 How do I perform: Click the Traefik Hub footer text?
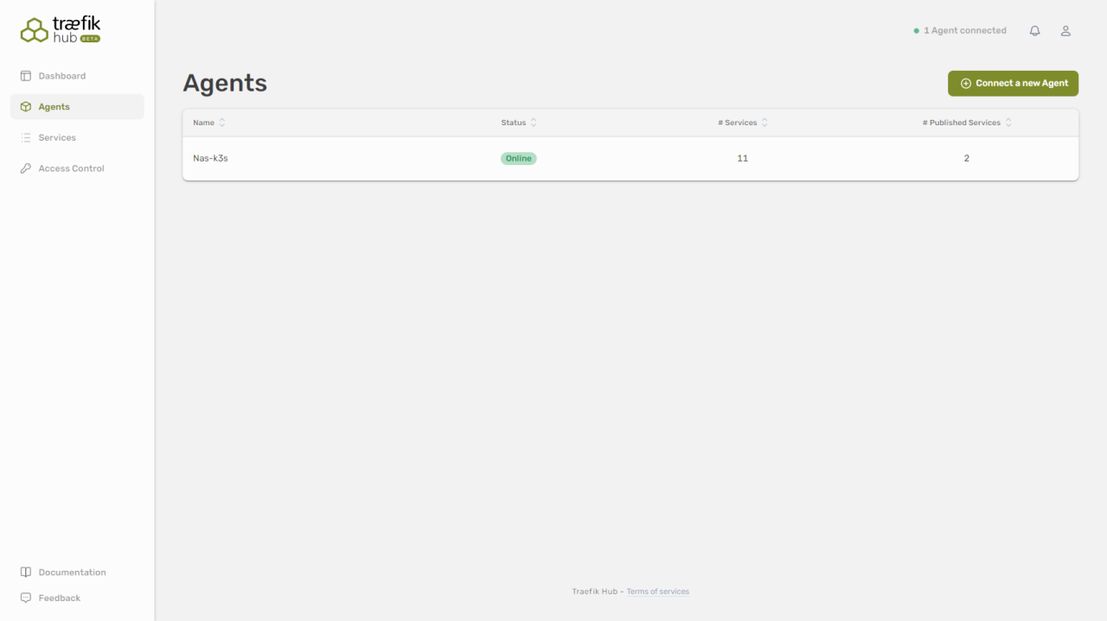[594, 592]
